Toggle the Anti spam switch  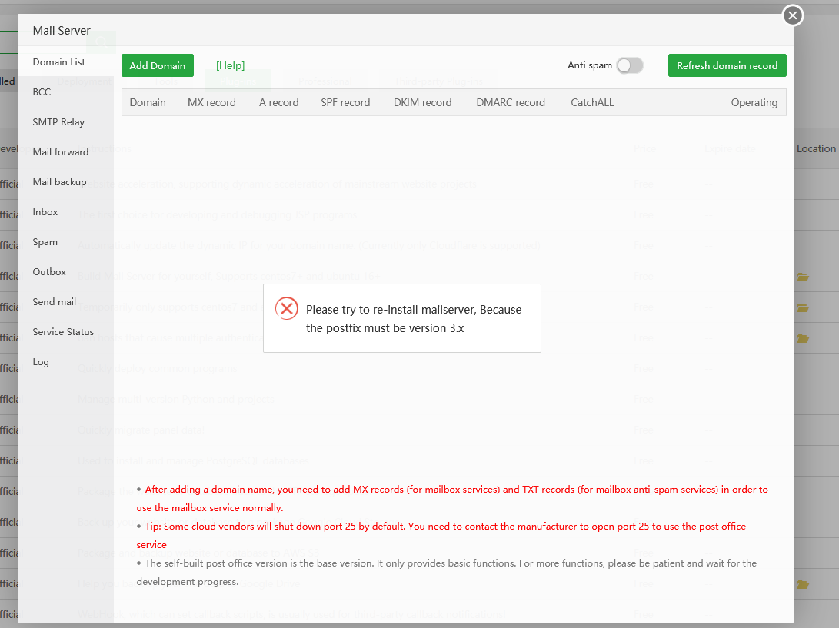click(629, 65)
